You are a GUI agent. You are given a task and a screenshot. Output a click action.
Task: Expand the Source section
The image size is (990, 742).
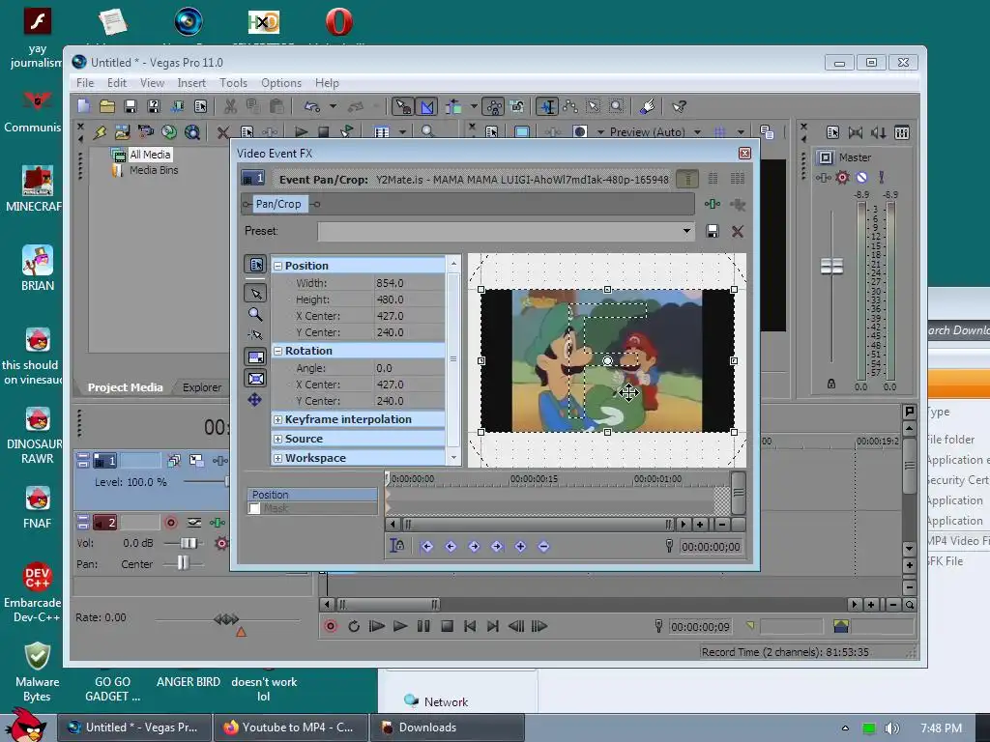click(x=277, y=440)
